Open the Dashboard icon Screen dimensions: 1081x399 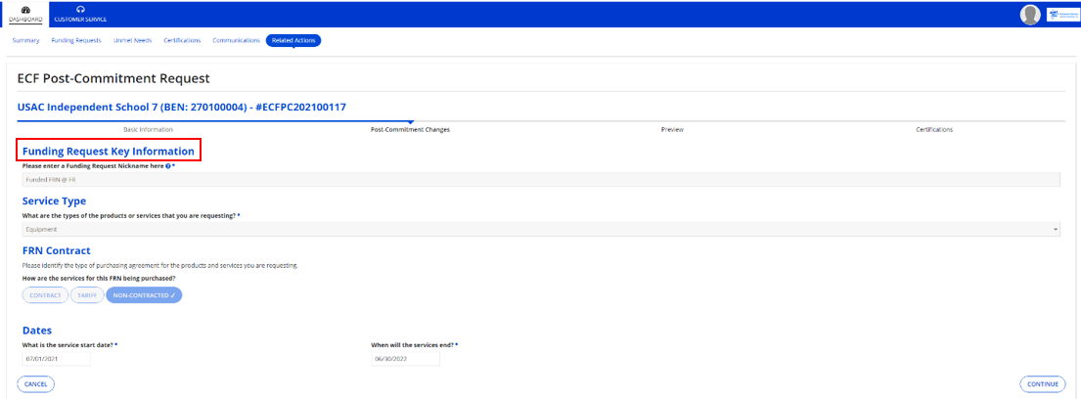tap(24, 9)
